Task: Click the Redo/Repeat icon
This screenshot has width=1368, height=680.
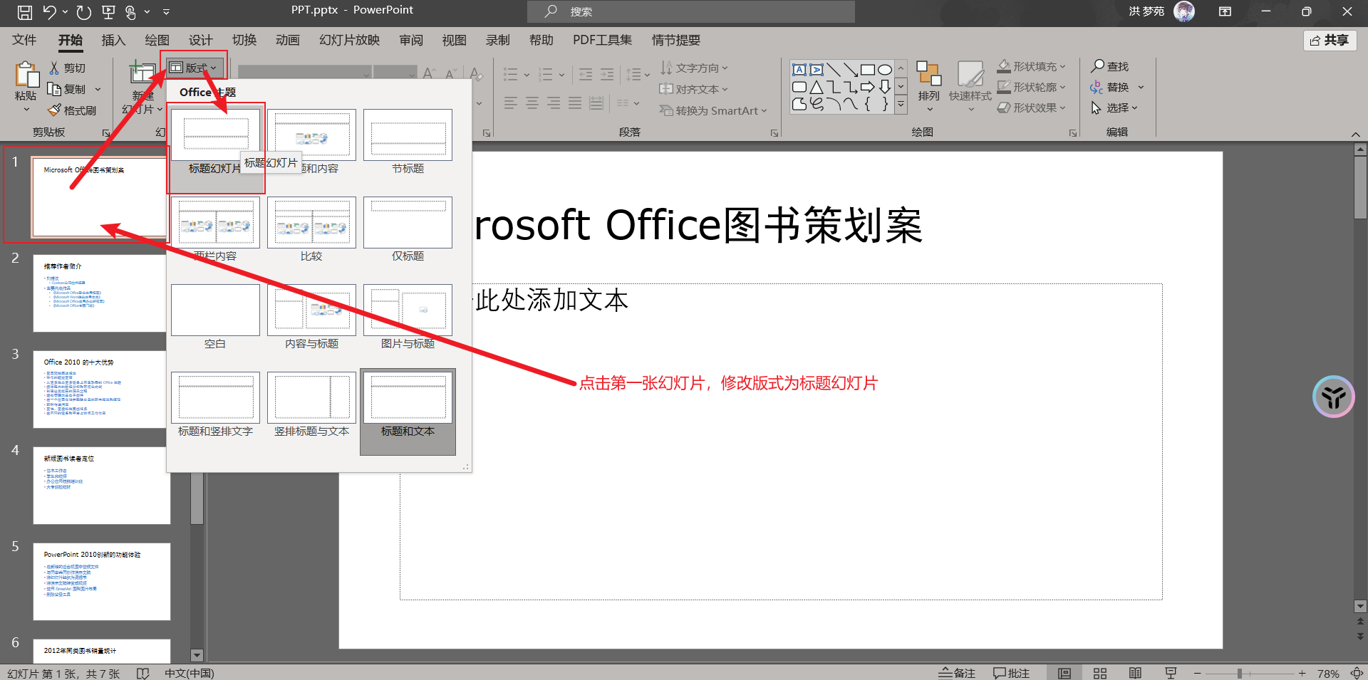Action: click(x=83, y=11)
